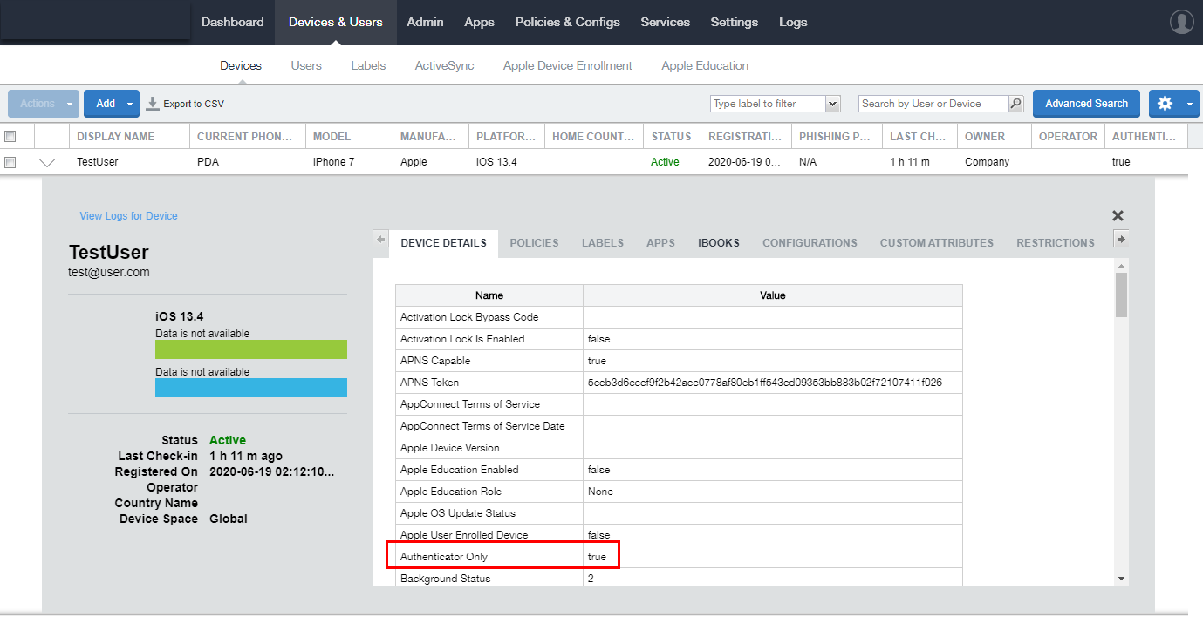Click the iOS 13.4 platform cell
Screen dimensions: 1203x617
tap(497, 162)
